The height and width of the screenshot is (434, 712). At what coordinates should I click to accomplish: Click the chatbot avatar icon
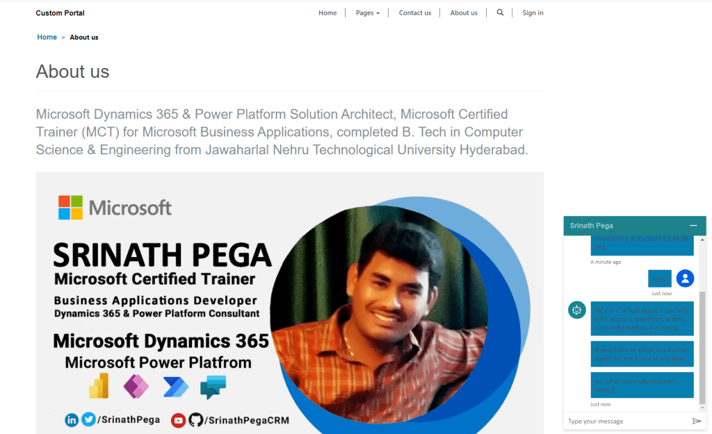(576, 310)
